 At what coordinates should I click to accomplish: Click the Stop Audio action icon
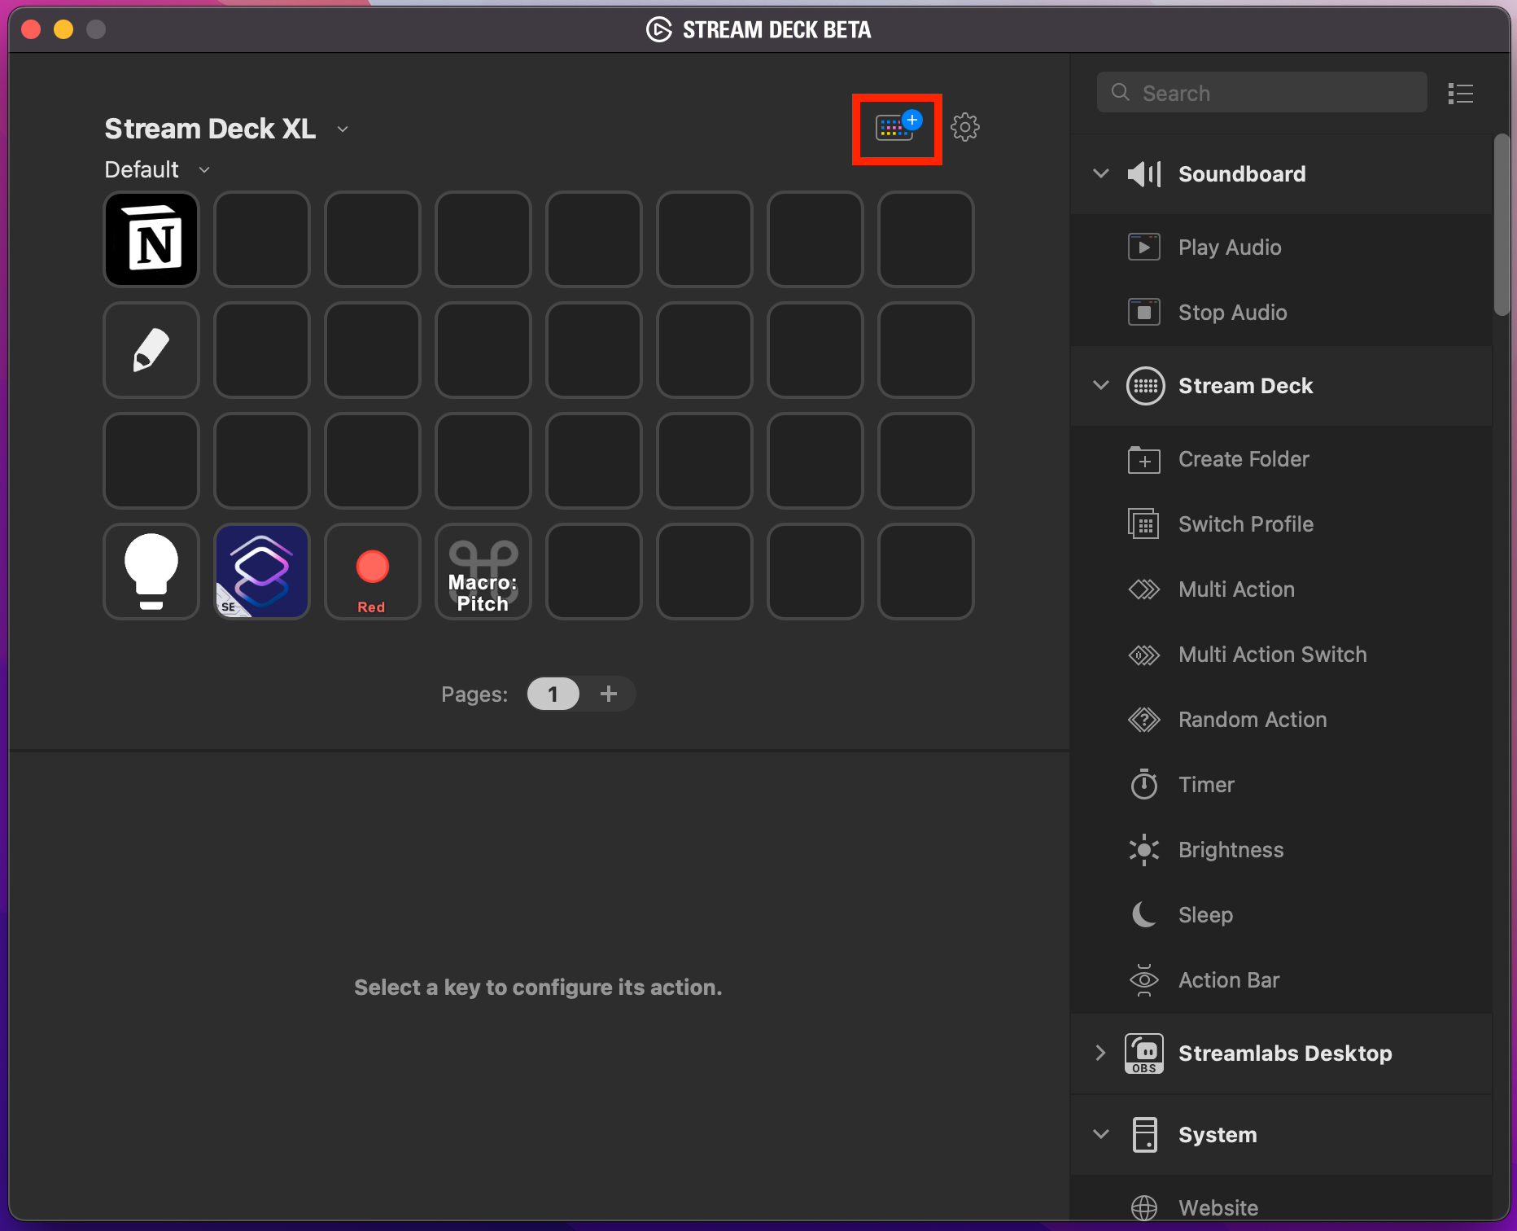click(x=1144, y=312)
